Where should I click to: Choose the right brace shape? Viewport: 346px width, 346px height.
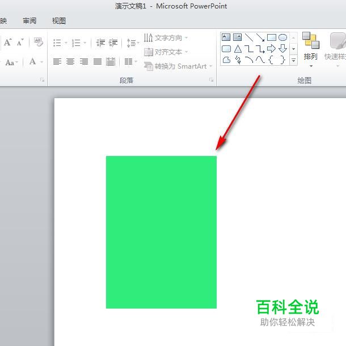[282, 60]
